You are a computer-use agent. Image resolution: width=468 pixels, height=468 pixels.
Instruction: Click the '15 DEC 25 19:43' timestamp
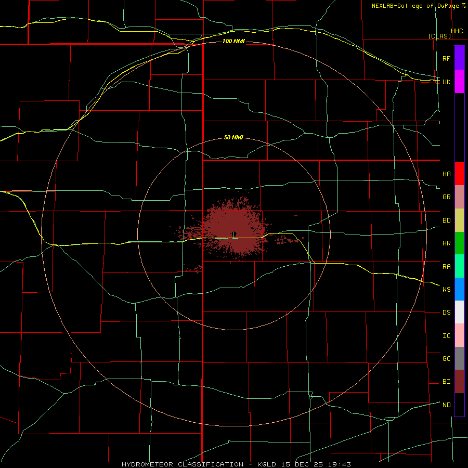[316, 464]
